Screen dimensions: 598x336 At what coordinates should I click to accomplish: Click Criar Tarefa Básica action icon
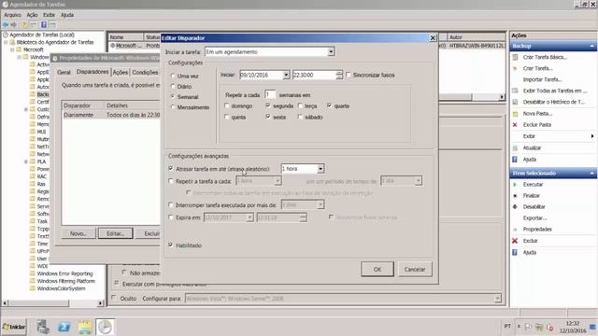click(515, 57)
